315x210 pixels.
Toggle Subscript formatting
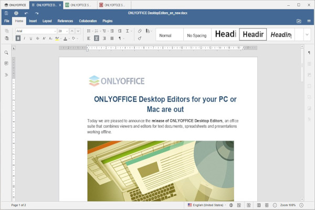tap(50, 38)
